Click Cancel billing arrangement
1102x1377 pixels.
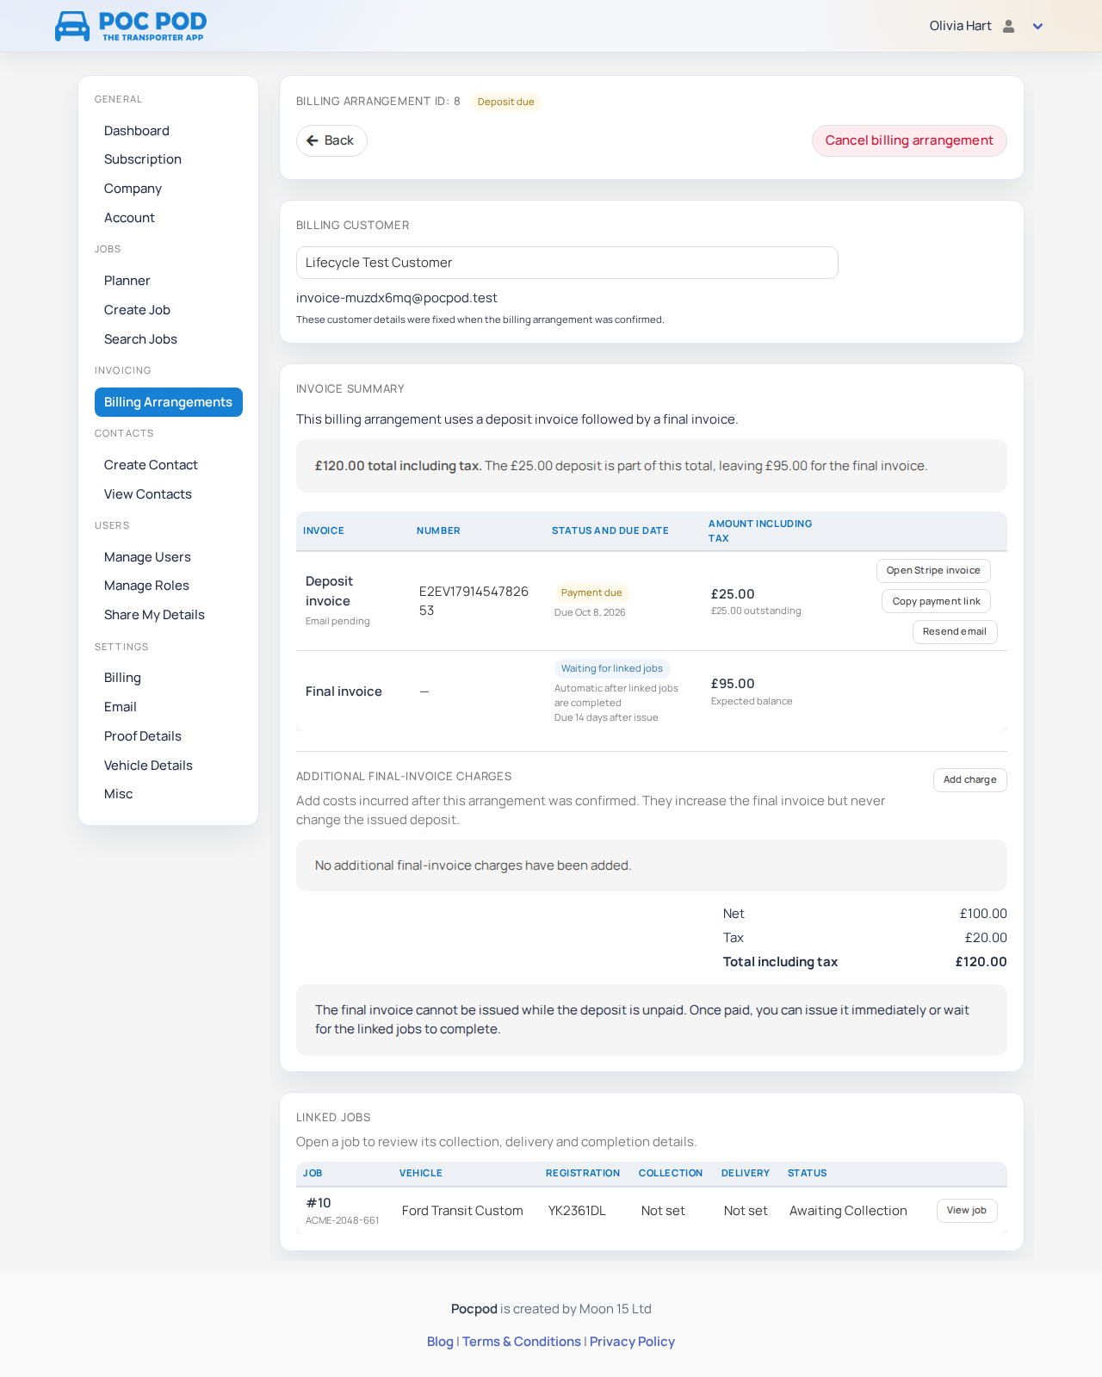pos(909,140)
